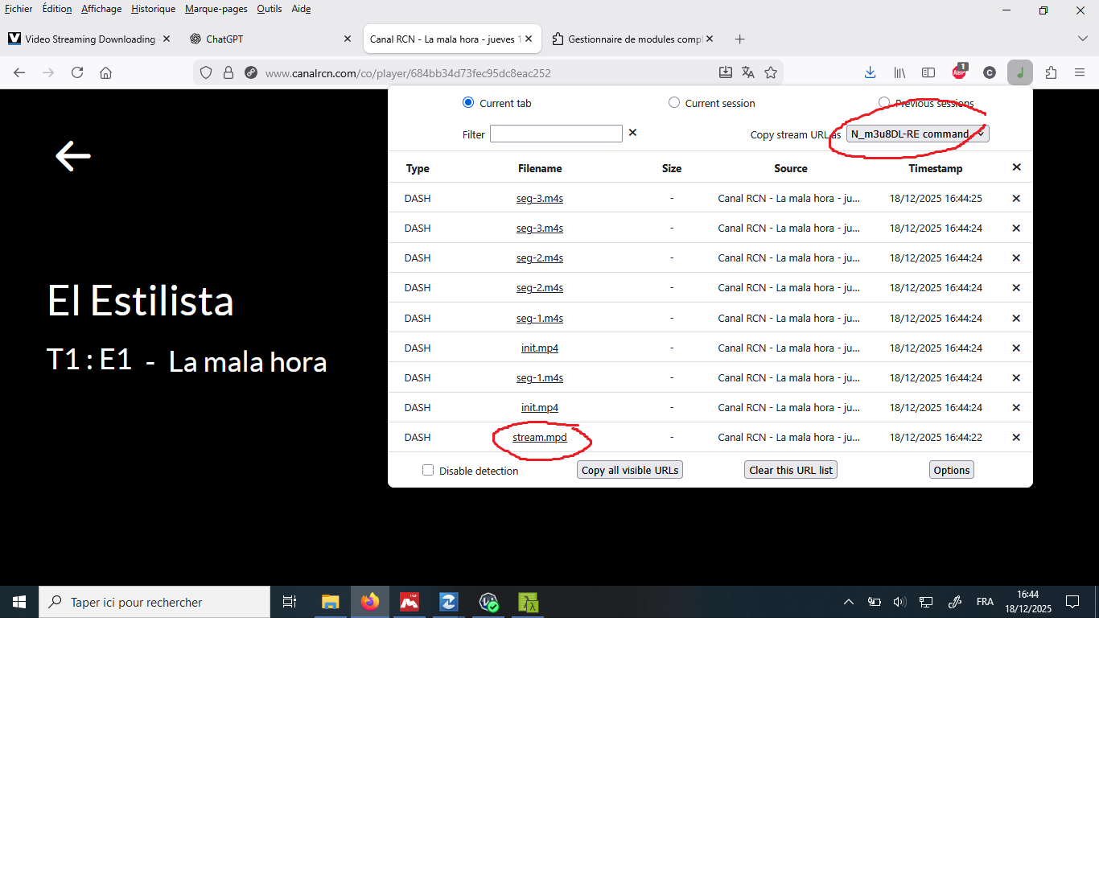This screenshot has height=869, width=1099.
Task: Go back with the browser Back arrow
Action: (x=19, y=72)
